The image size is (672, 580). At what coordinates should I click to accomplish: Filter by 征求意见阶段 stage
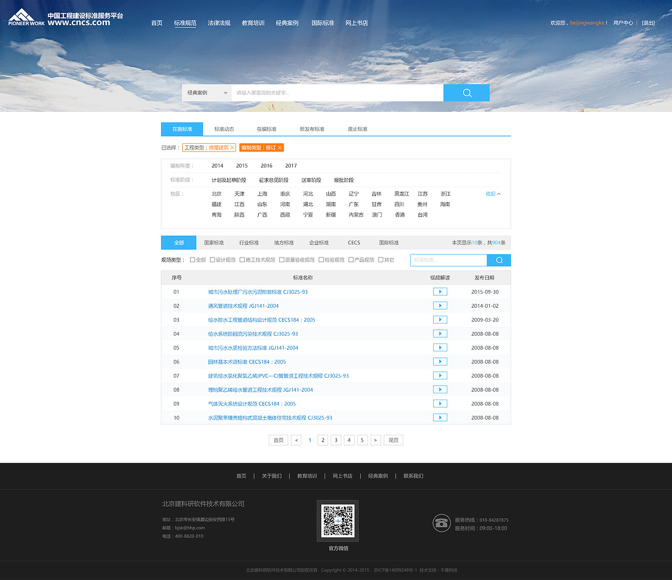point(274,180)
